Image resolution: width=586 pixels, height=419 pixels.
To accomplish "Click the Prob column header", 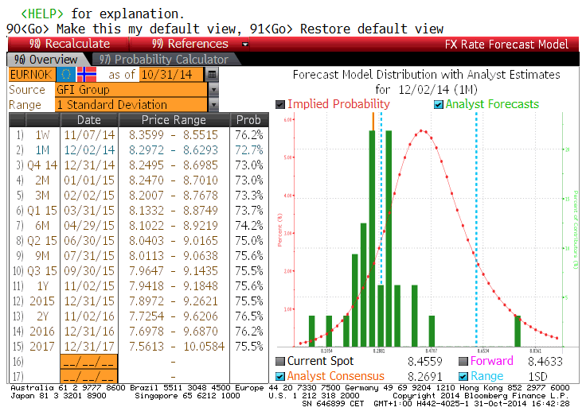I will [249, 120].
